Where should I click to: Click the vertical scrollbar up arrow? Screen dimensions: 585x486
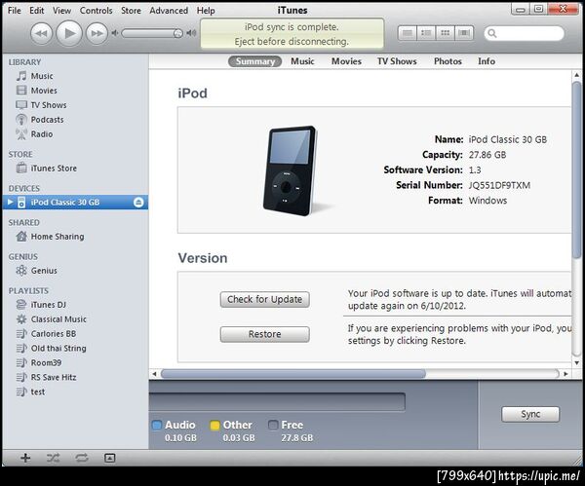577,75
